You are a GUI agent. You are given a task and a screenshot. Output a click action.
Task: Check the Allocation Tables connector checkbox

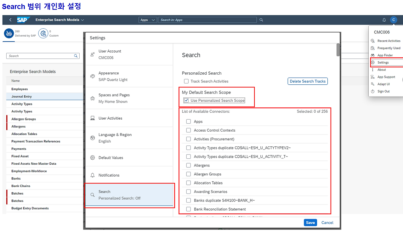(x=189, y=183)
